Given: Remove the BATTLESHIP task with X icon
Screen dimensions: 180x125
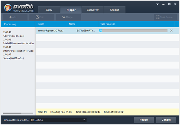Looking at the screenshot, I should [x=171, y=31].
